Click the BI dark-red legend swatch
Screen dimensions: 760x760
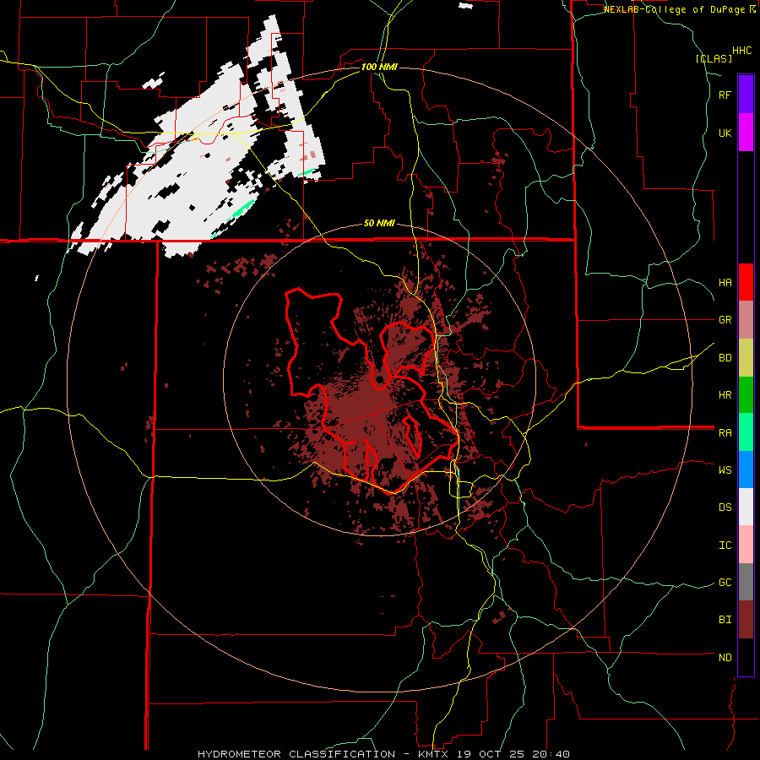point(746,620)
